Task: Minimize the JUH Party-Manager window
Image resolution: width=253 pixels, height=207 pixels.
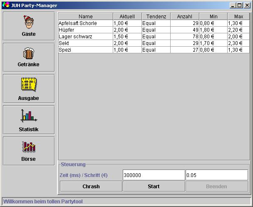Action: click(233, 5)
